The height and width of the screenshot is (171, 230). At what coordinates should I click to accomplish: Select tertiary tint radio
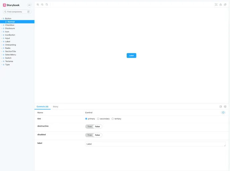(113, 119)
